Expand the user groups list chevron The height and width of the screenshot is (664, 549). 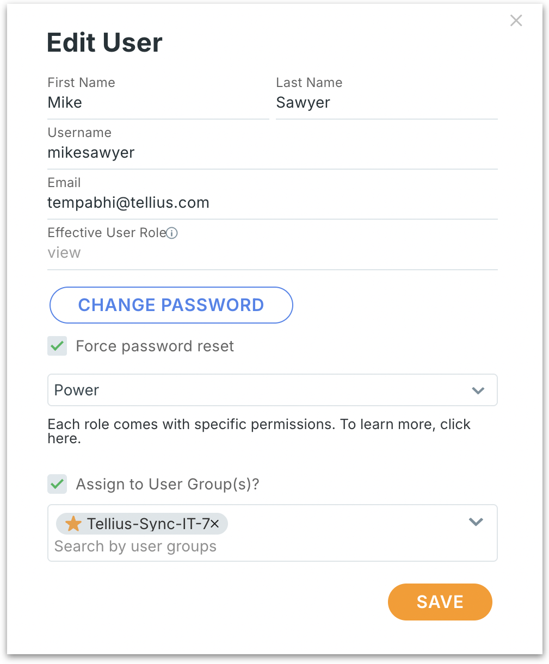pyautogui.click(x=476, y=522)
